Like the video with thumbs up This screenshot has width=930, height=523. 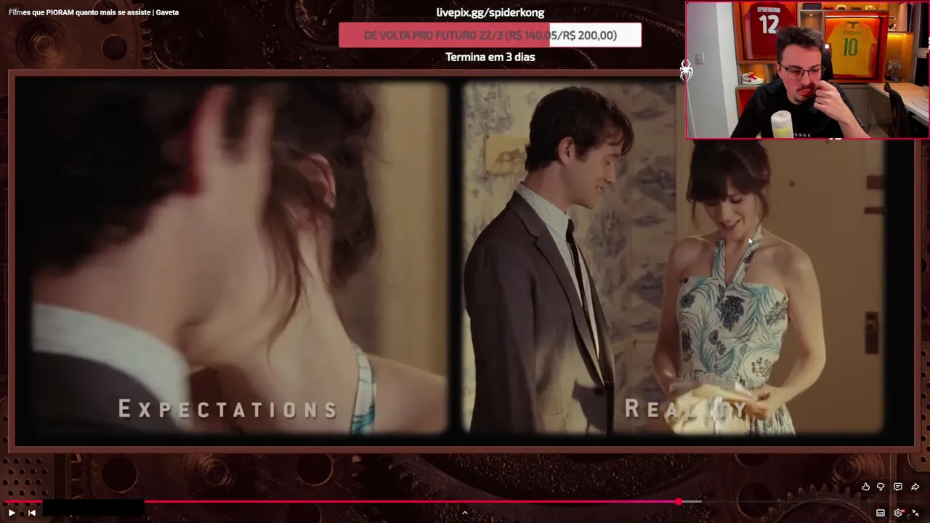866,487
